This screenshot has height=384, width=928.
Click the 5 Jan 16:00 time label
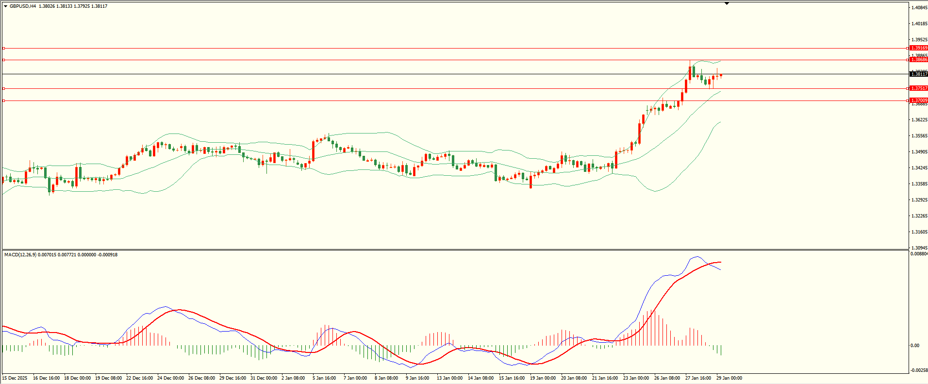324,378
